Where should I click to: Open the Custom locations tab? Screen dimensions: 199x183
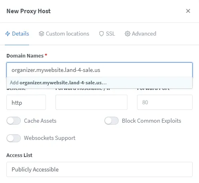coord(64,34)
